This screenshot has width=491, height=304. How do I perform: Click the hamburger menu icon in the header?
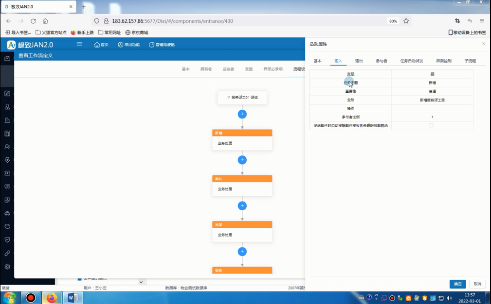pos(79,44)
